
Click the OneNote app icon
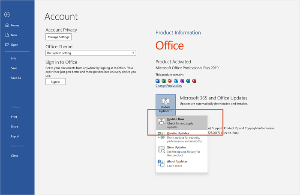pos(182,81)
